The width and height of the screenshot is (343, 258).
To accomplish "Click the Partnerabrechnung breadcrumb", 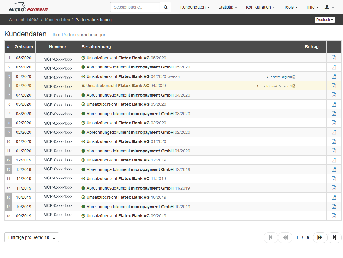I will (93, 20).
